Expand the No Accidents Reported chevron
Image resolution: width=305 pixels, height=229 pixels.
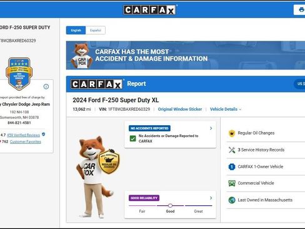(x=211, y=128)
